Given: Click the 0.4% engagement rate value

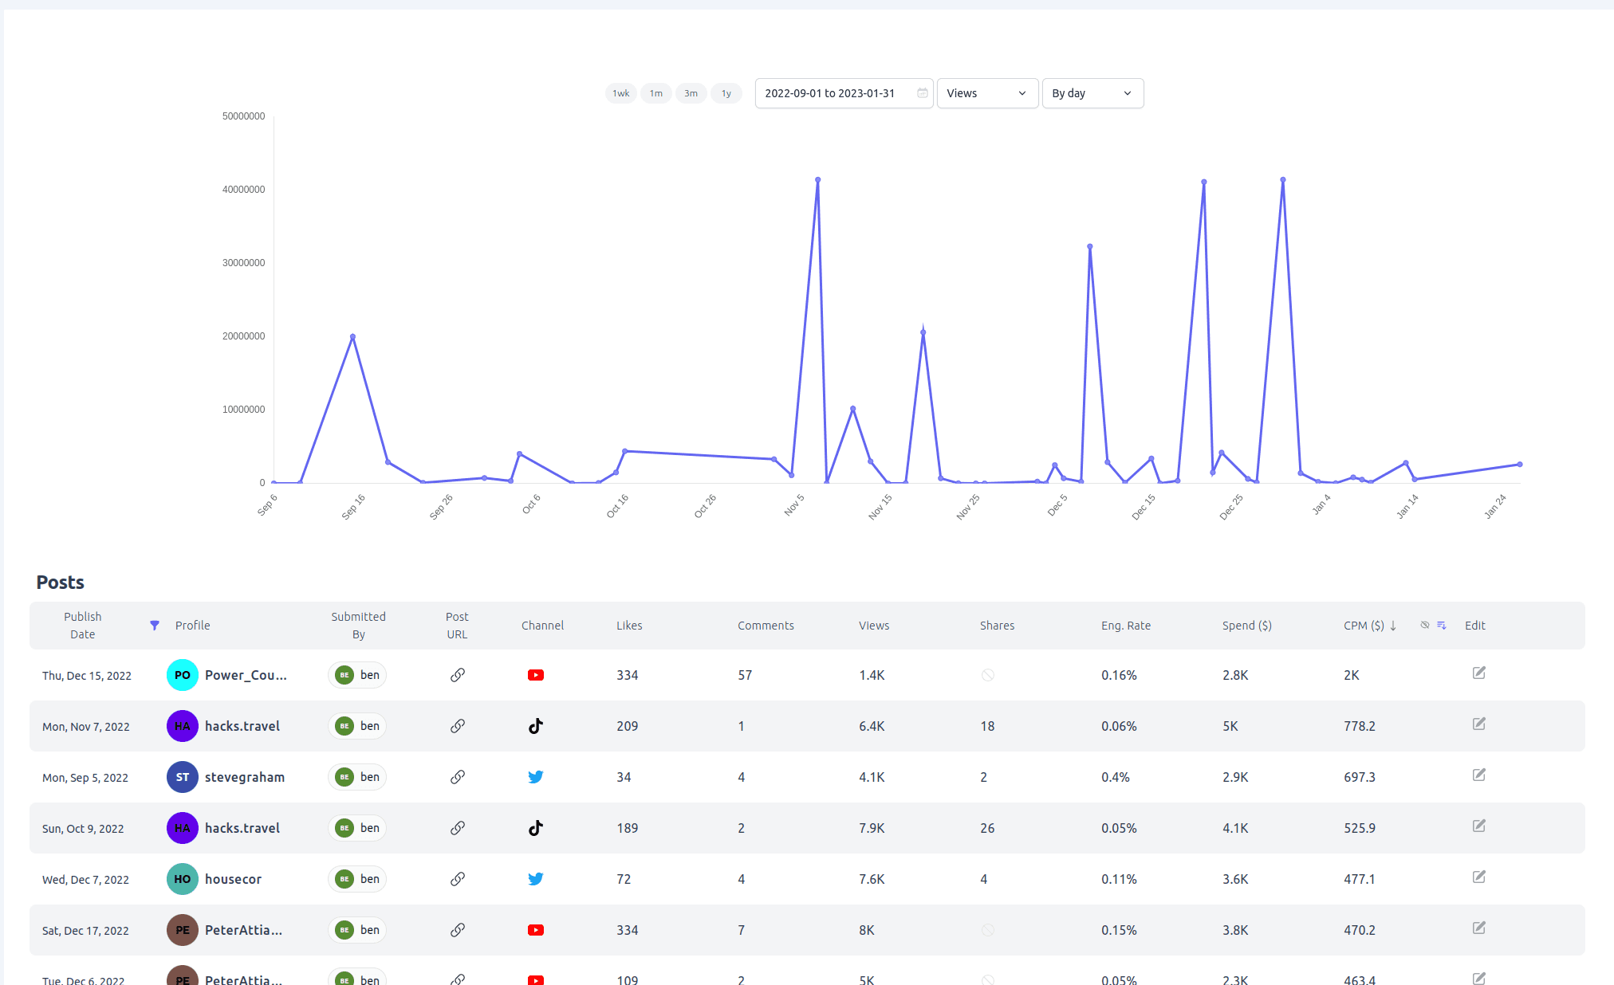Looking at the screenshot, I should pos(1116,777).
